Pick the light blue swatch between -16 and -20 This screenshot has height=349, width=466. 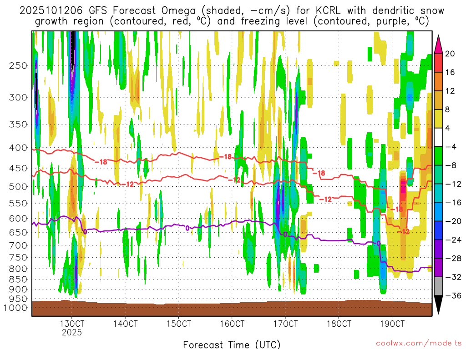click(438, 212)
